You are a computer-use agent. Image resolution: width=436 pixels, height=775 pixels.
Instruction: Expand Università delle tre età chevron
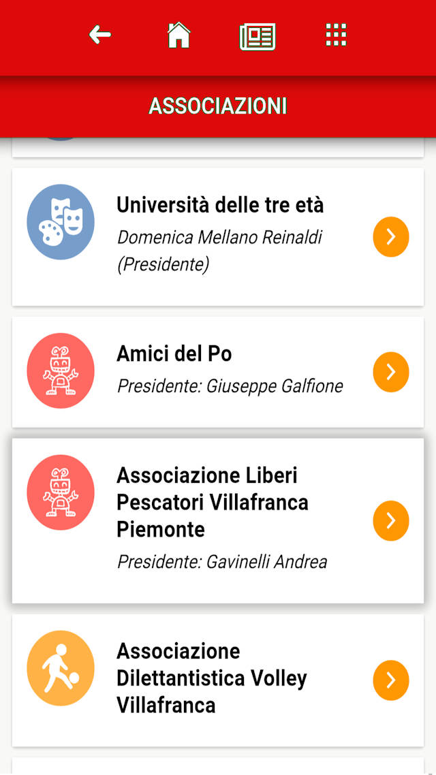coord(391,236)
